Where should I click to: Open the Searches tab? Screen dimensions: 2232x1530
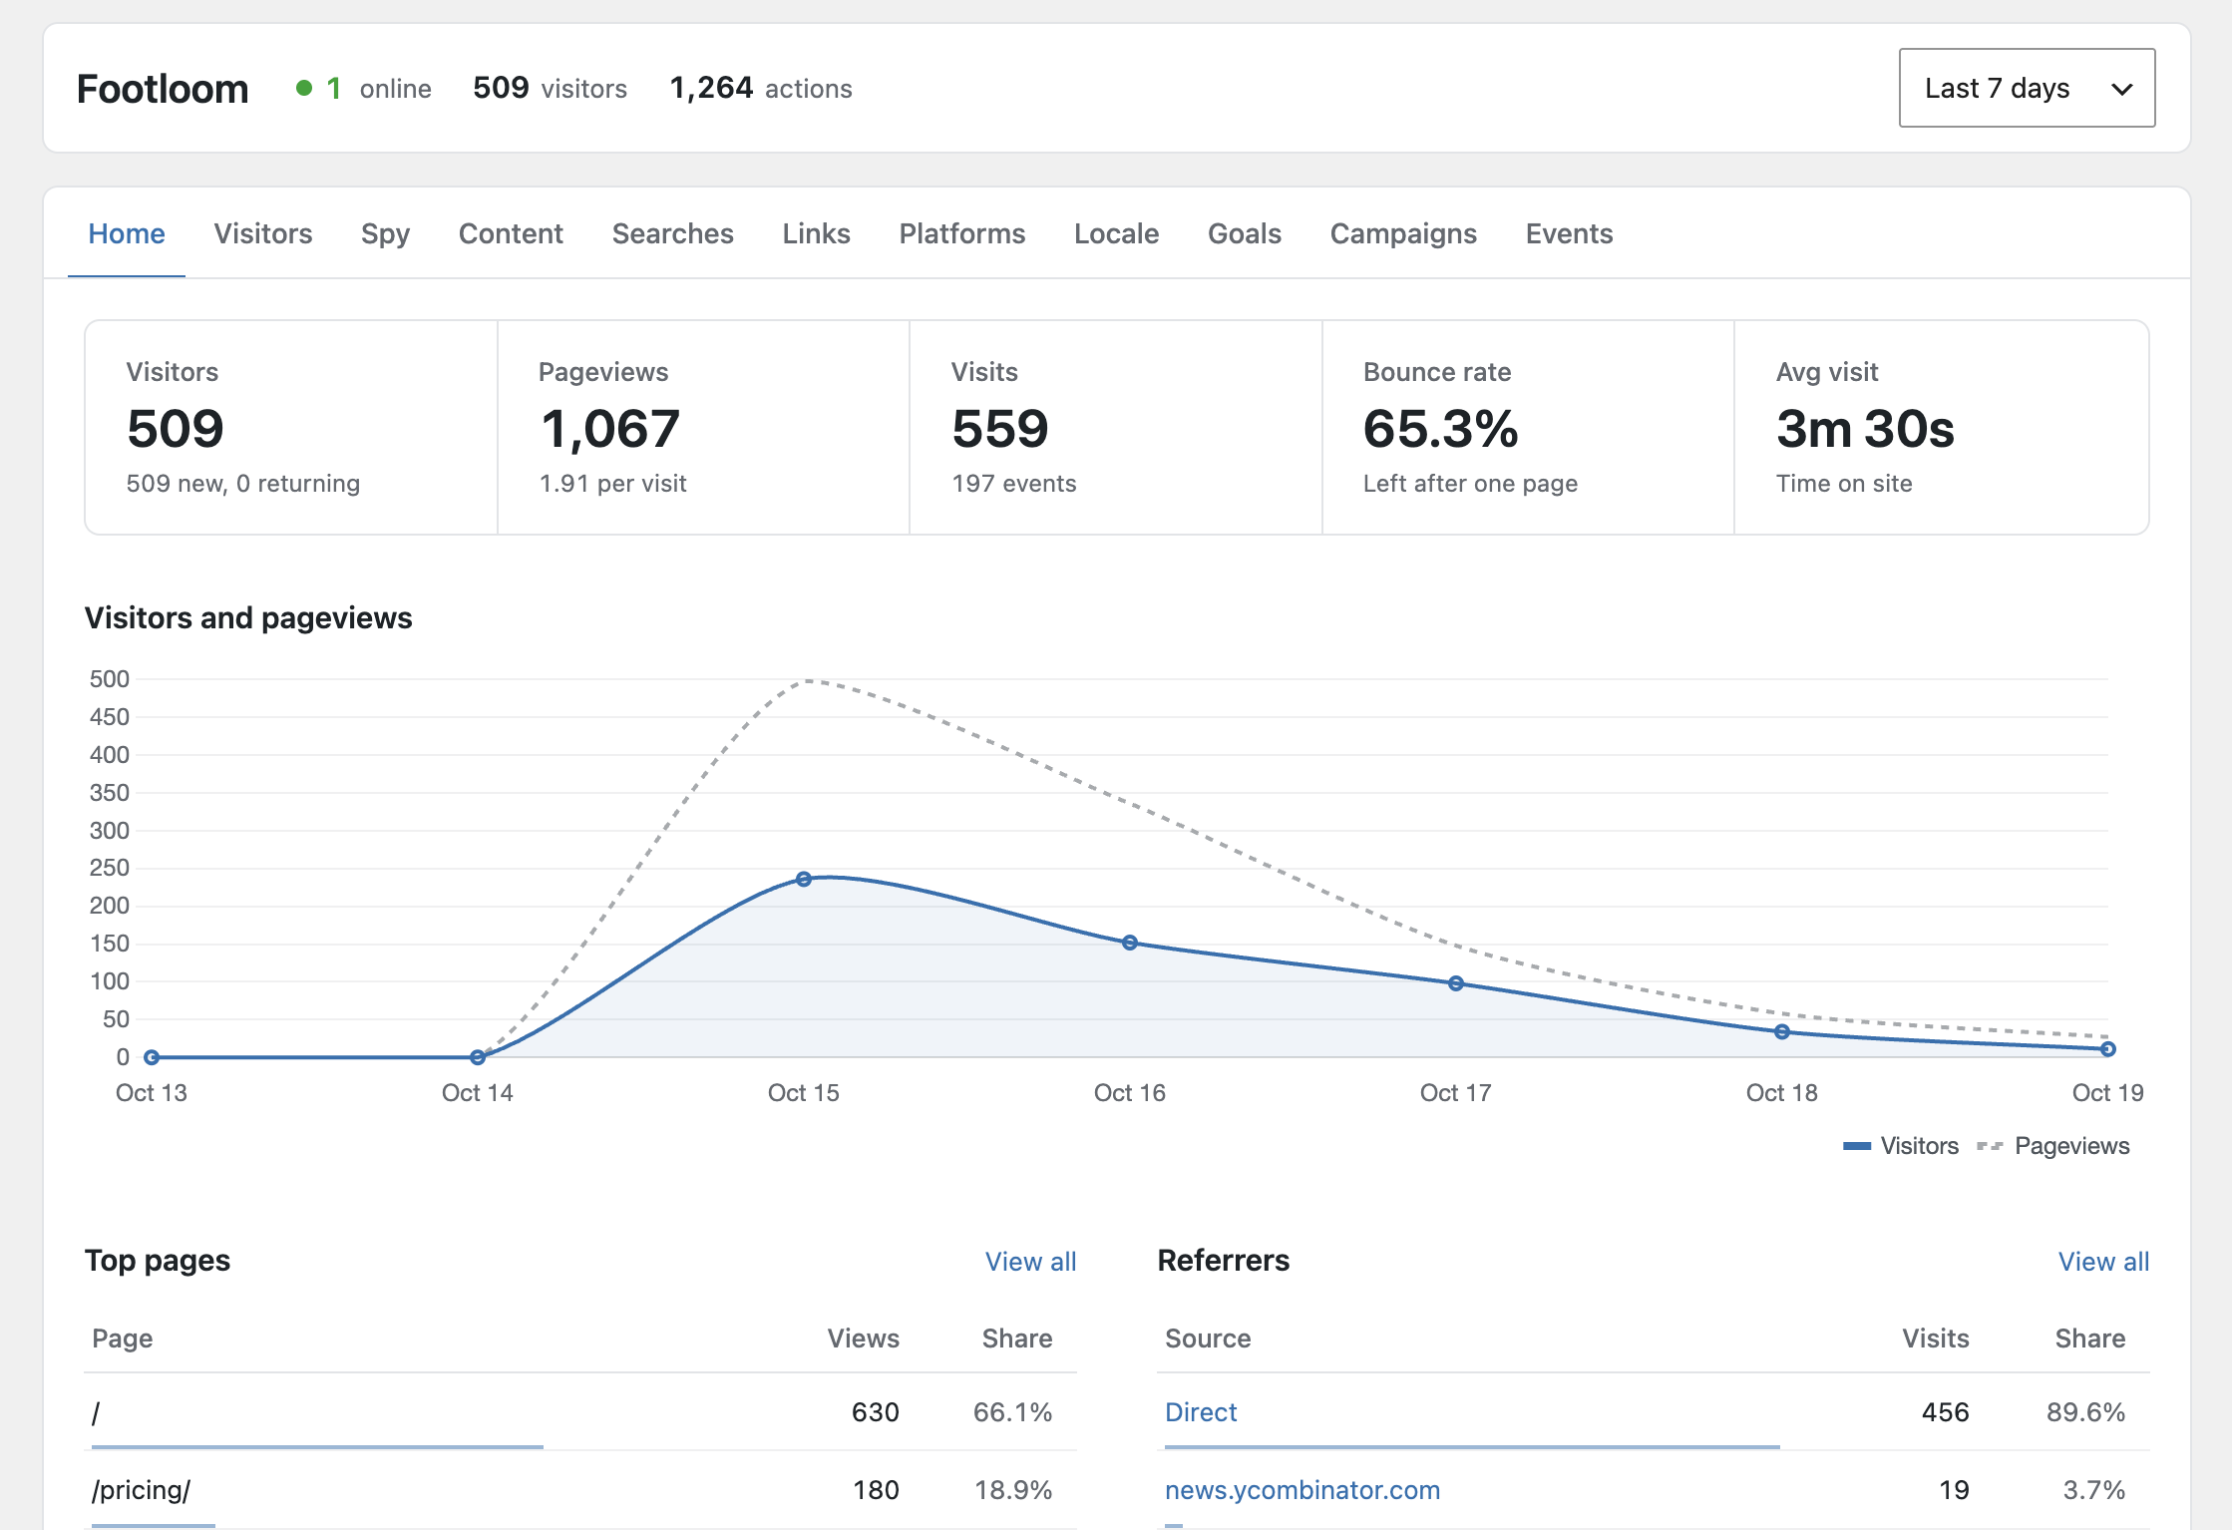(673, 233)
